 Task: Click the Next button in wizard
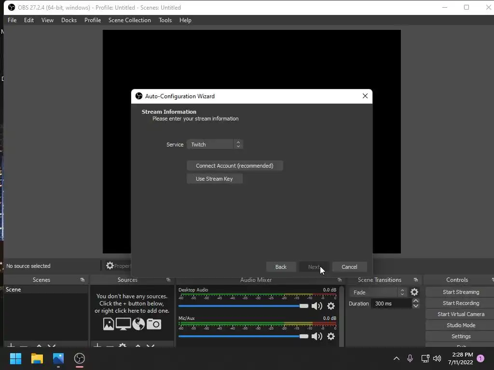pyautogui.click(x=314, y=267)
